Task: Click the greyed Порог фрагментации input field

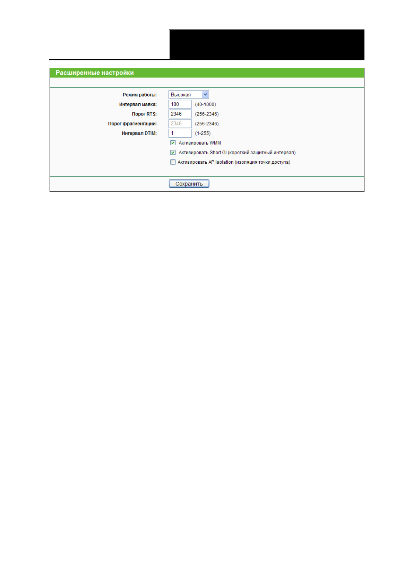Action: click(180, 123)
